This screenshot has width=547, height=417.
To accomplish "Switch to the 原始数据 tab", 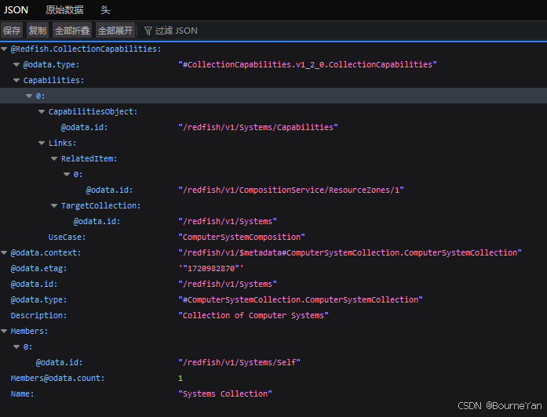I will tap(64, 10).
